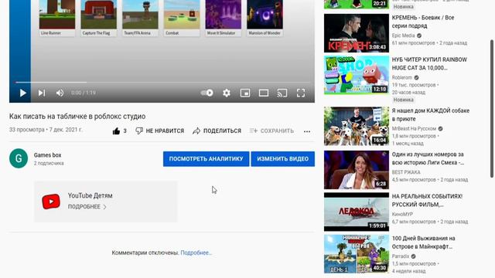
Task: Click 33 просмотра view count text
Action: pyautogui.click(x=27, y=130)
